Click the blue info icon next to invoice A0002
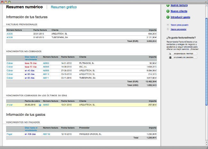 pyautogui.click(x=40, y=105)
